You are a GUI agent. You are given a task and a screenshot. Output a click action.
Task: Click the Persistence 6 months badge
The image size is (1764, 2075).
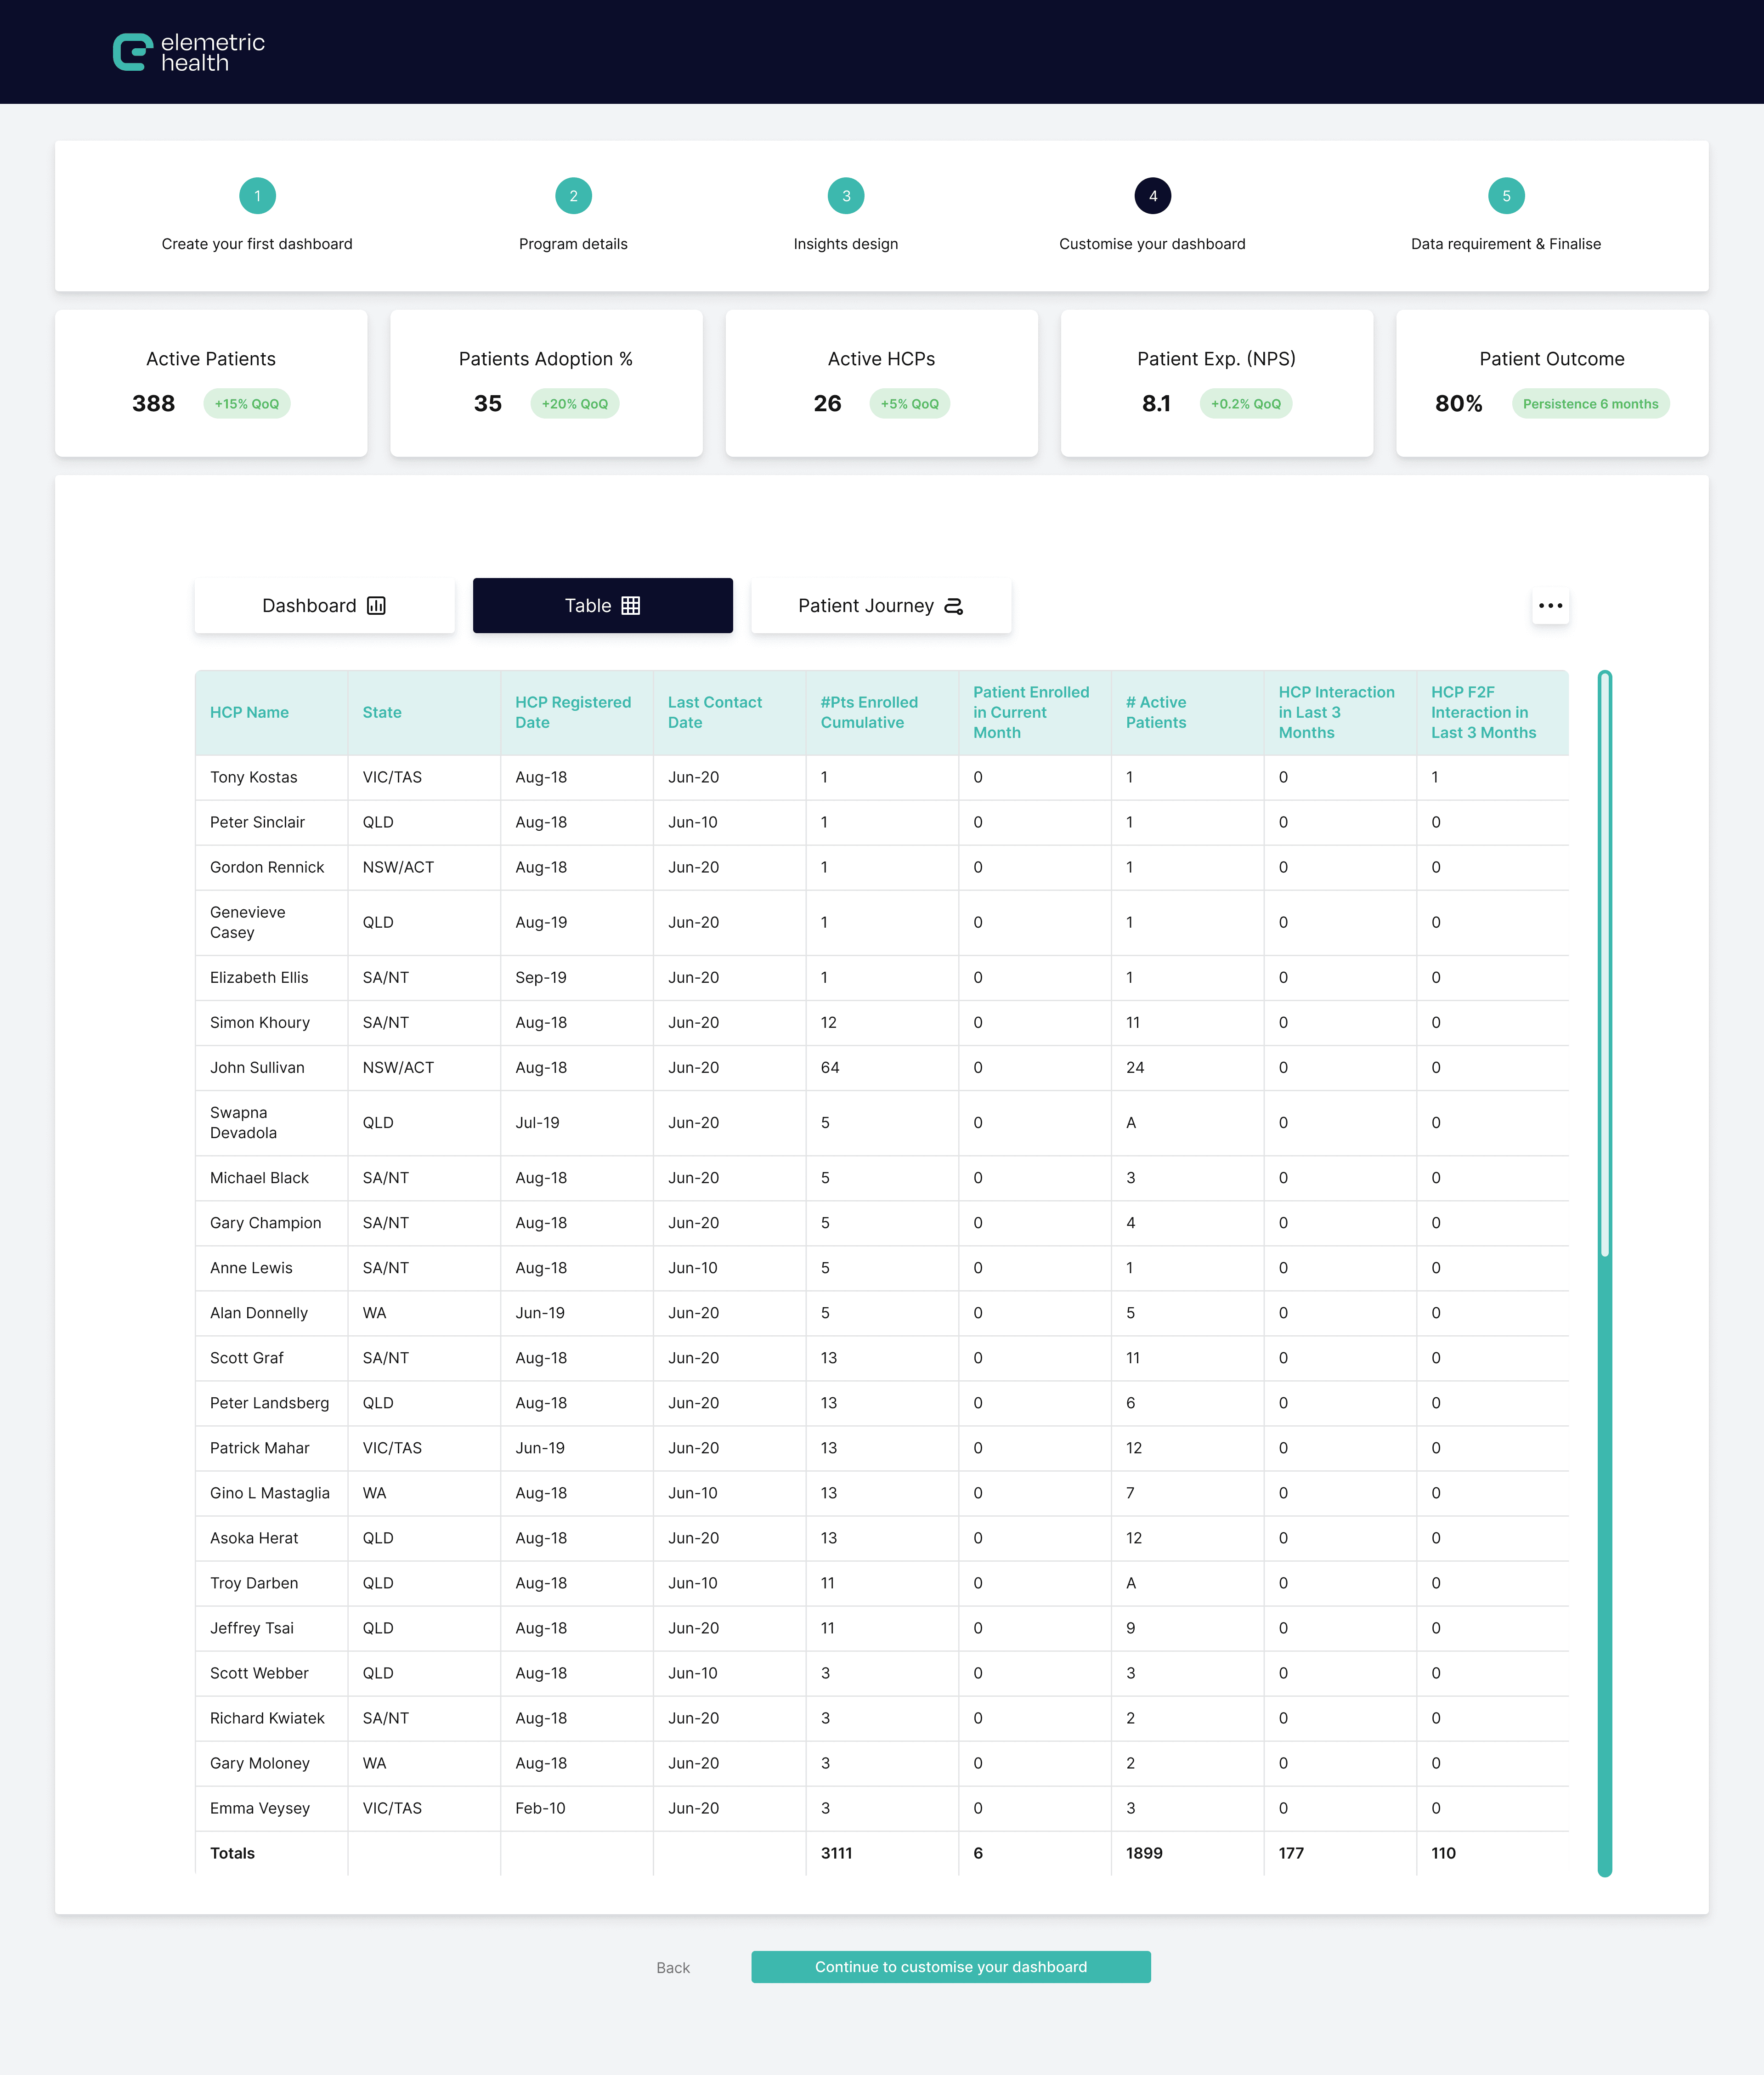[1590, 403]
